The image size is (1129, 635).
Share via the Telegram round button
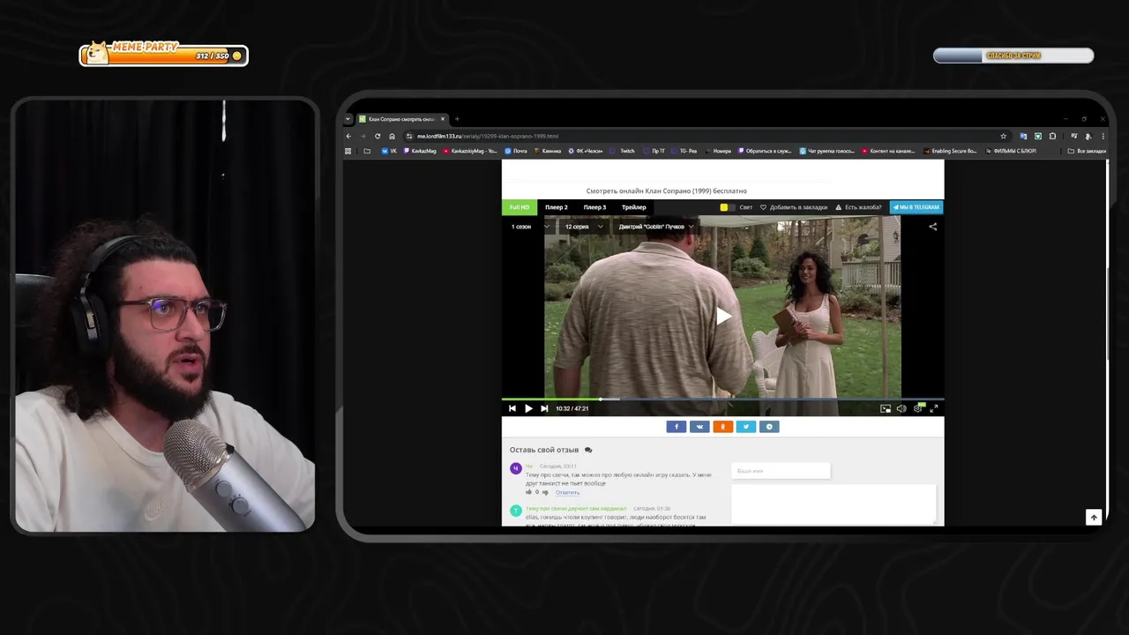(769, 427)
